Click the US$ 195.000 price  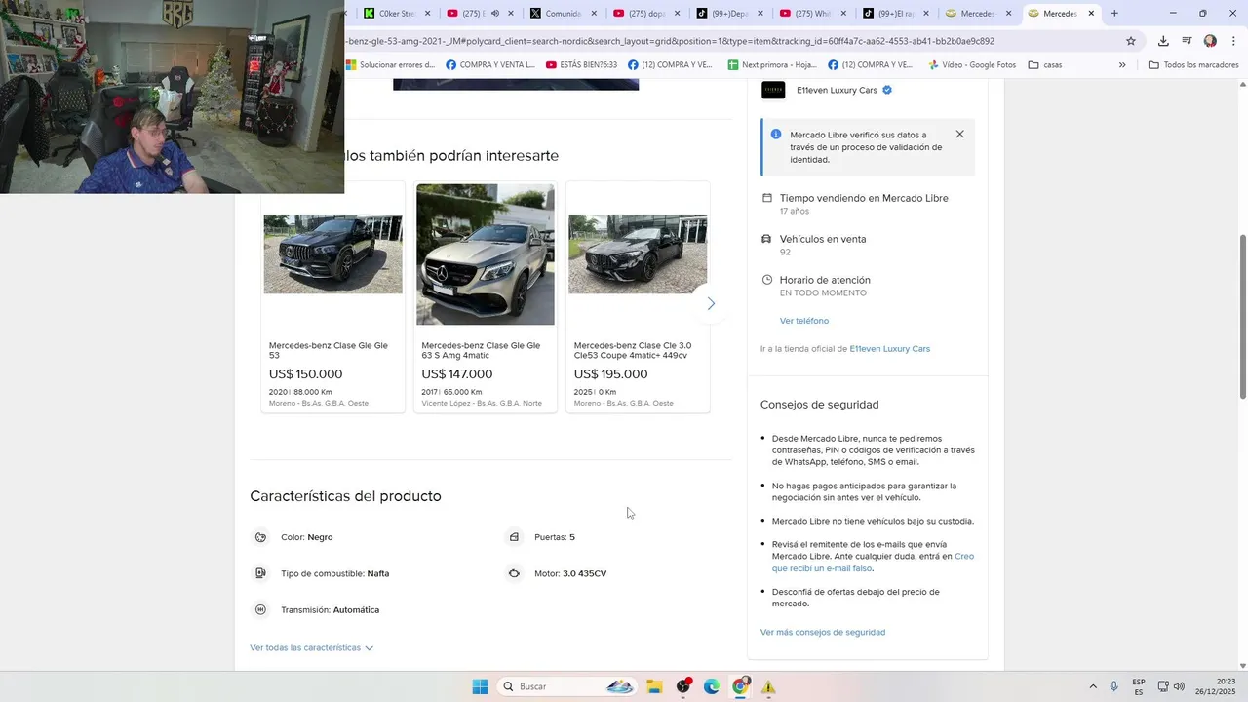610,374
